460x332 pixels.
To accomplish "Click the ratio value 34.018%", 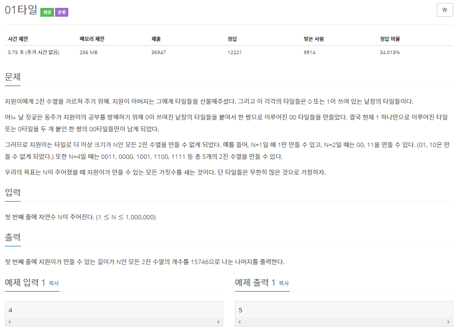I will [390, 52].
